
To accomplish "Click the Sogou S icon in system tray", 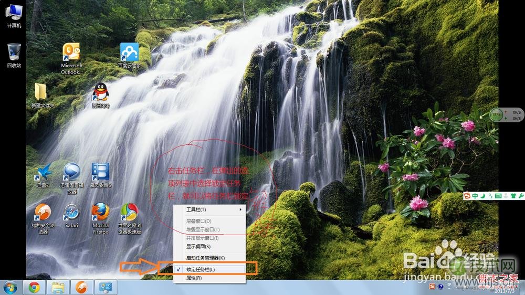I will (x=432, y=286).
